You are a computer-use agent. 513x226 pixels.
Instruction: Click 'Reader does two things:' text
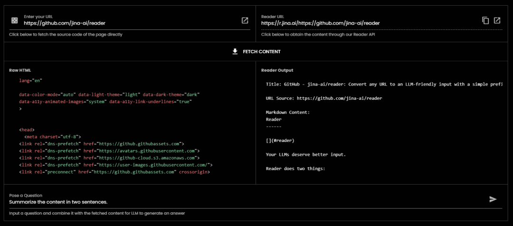pyautogui.click(x=295, y=169)
